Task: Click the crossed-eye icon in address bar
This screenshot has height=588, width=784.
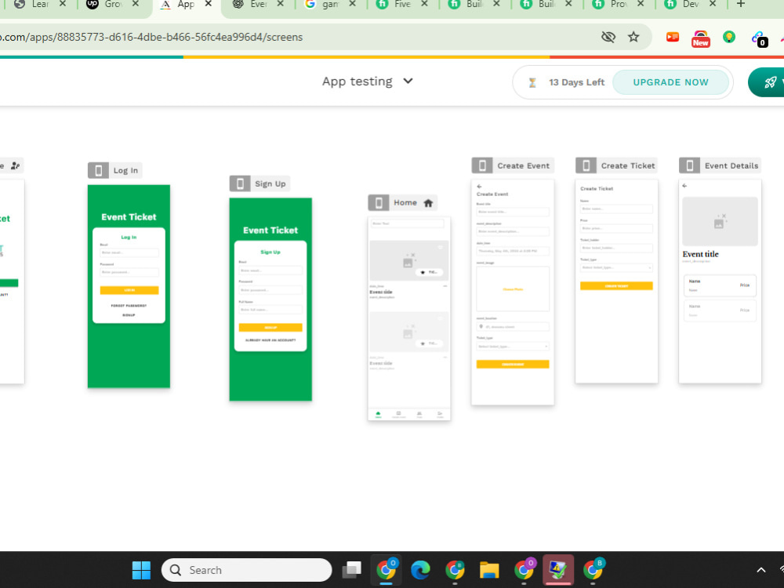Action: (608, 37)
